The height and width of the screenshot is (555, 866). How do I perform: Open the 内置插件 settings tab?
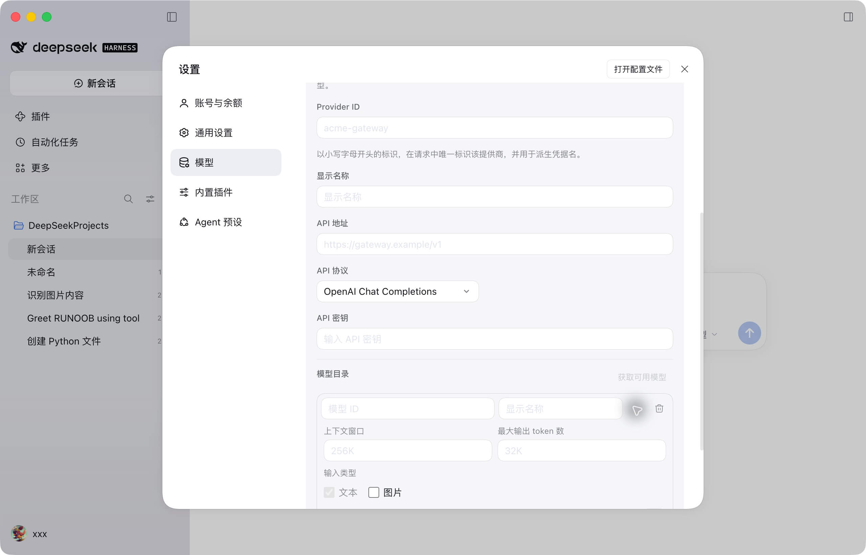click(226, 192)
